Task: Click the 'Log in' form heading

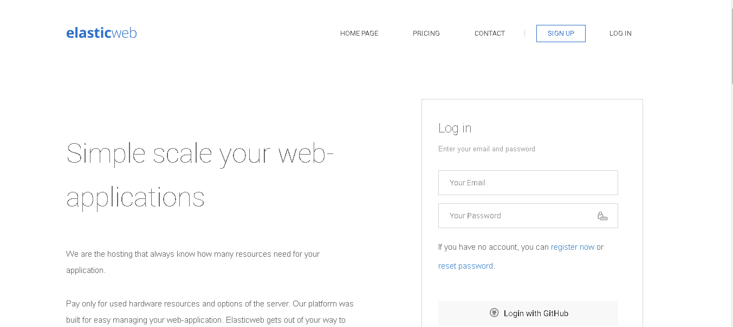Action: [455, 128]
